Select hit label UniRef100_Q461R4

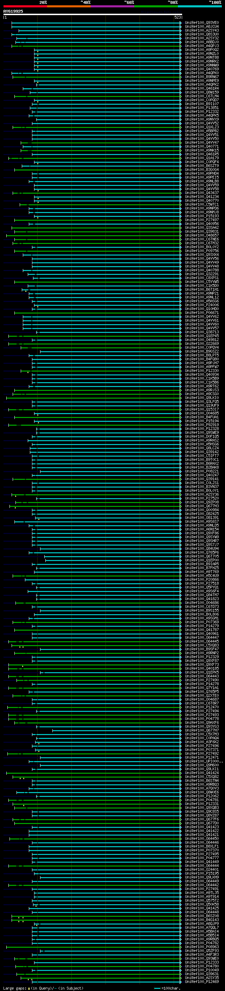click(202, 88)
